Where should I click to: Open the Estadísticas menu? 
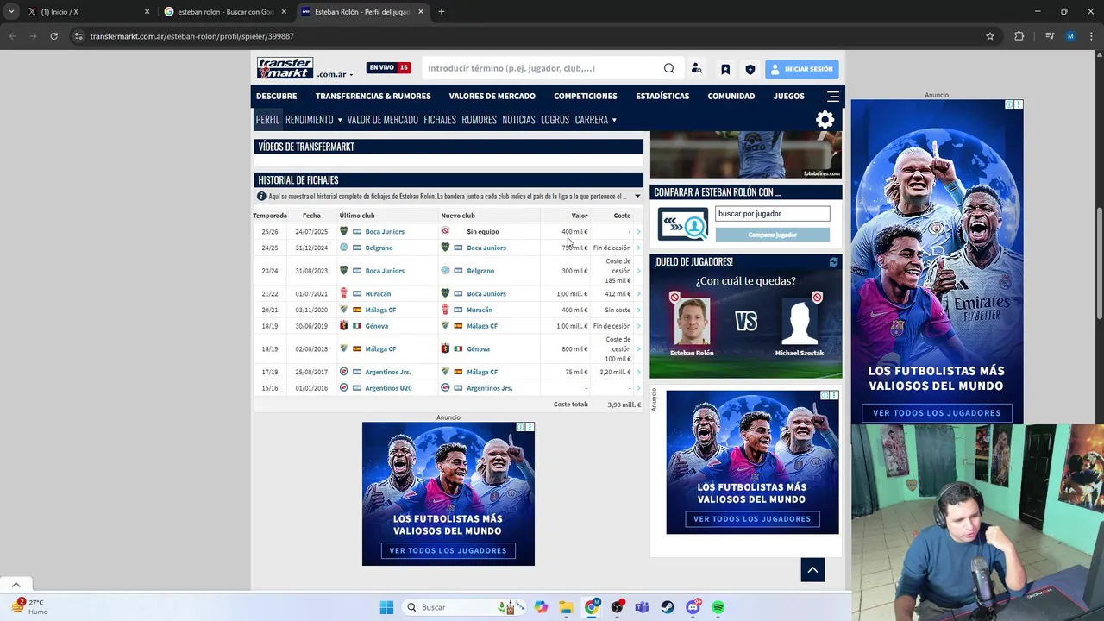[x=662, y=96]
